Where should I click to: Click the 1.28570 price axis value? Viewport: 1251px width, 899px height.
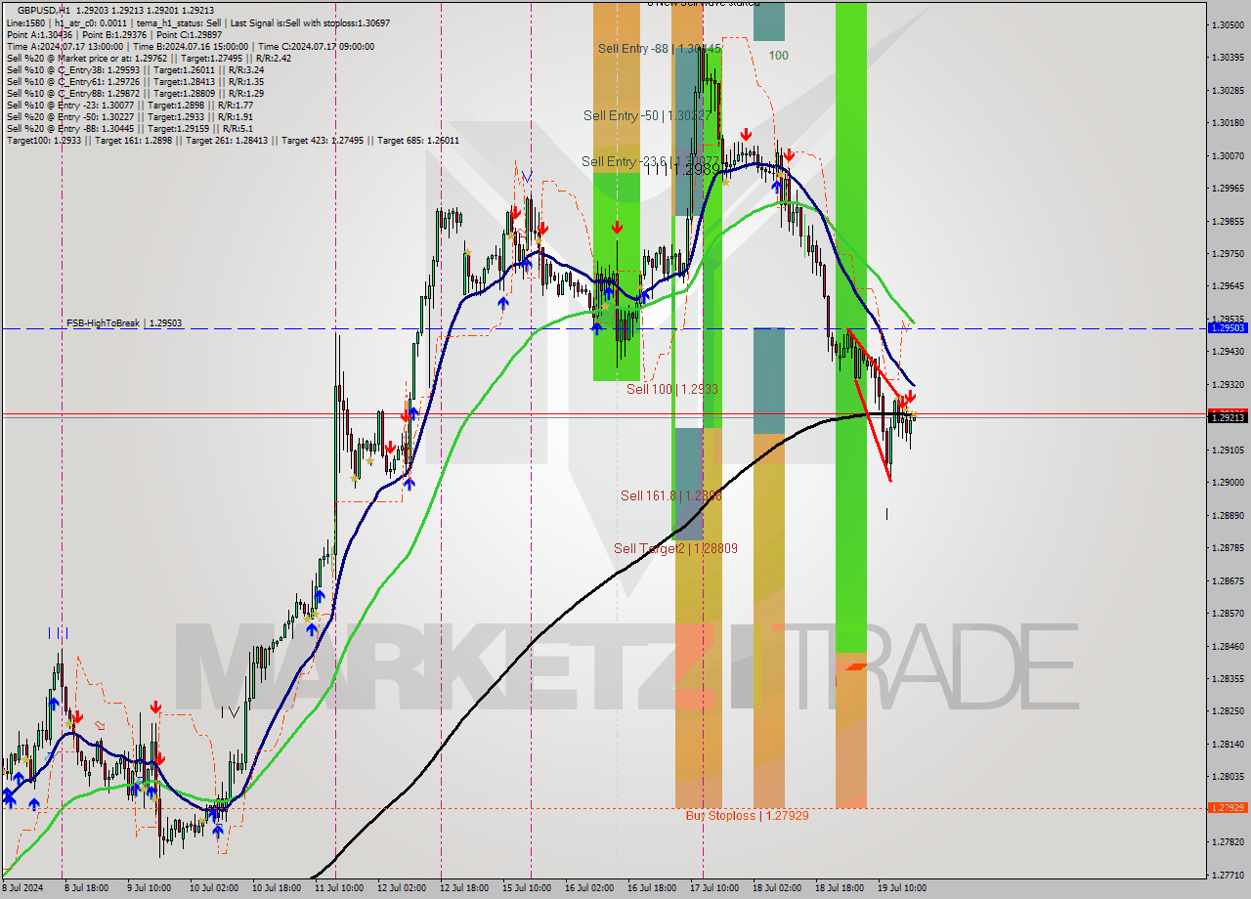click(1228, 614)
